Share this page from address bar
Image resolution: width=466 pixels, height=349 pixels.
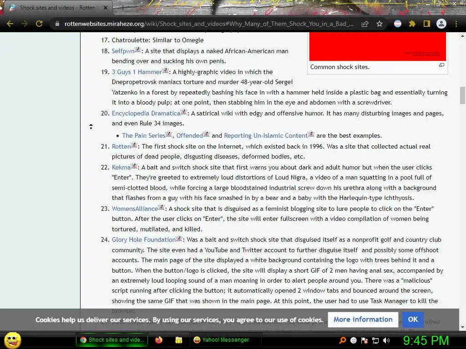click(365, 24)
